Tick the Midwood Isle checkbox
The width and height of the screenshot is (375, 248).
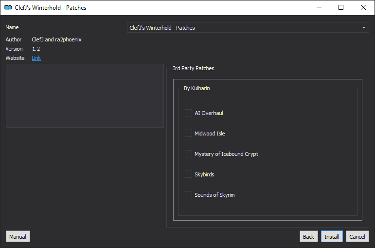[x=188, y=134]
